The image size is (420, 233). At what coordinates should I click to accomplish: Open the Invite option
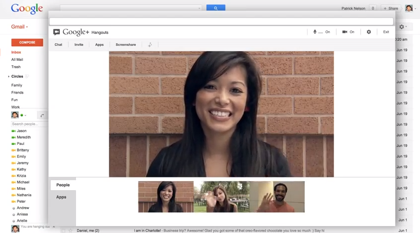coord(79,45)
